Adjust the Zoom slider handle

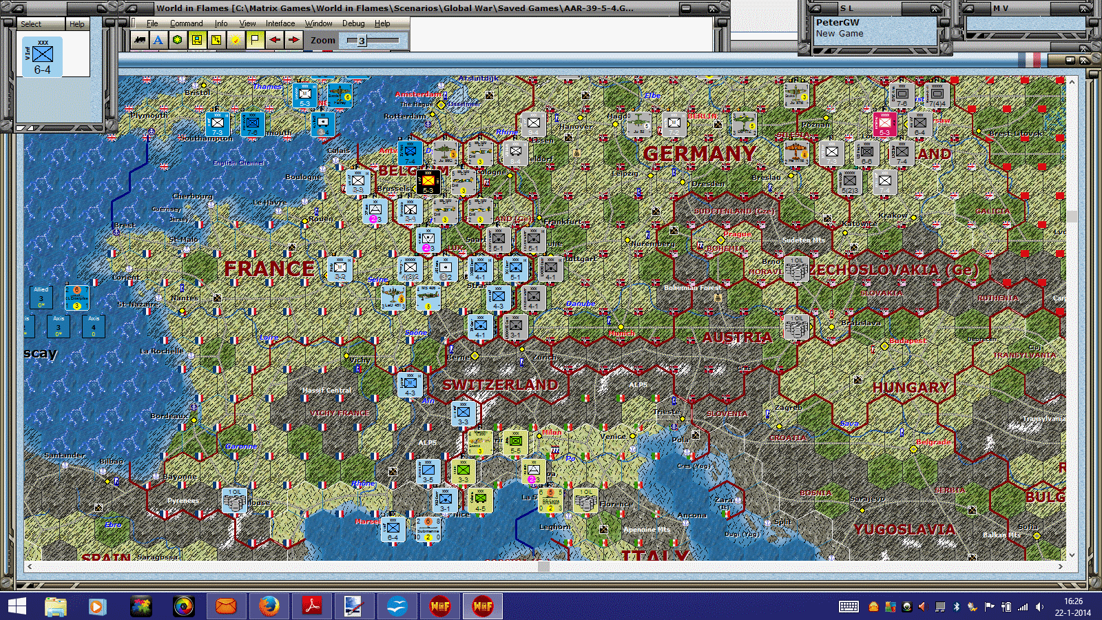tap(362, 41)
